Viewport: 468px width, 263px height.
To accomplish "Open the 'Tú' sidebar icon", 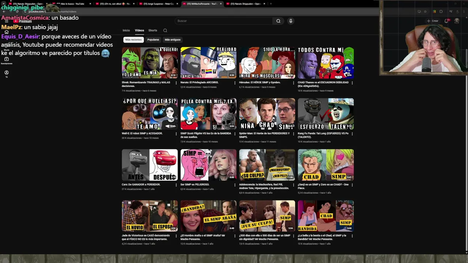I will click(6, 74).
